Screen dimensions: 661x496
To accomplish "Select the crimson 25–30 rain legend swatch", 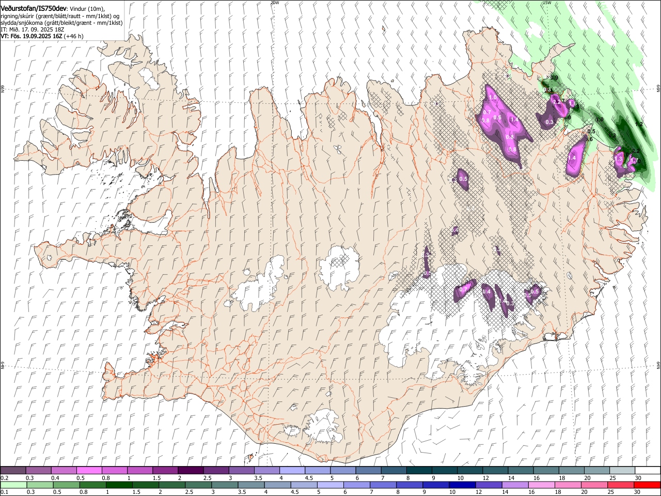I will click(x=621, y=485).
